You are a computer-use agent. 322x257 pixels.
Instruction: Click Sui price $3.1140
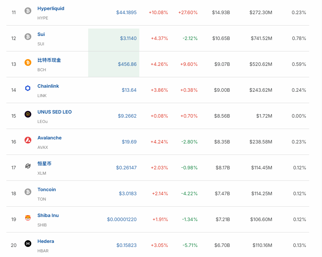[128, 38]
